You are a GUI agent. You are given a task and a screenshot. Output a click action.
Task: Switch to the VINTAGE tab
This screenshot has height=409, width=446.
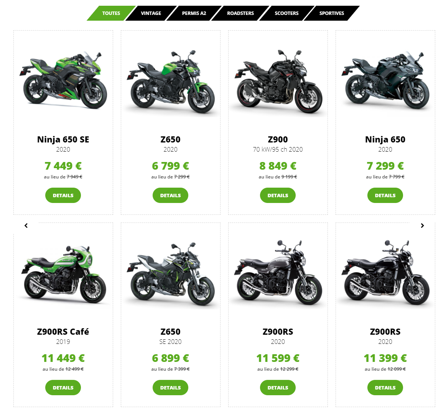coord(151,13)
